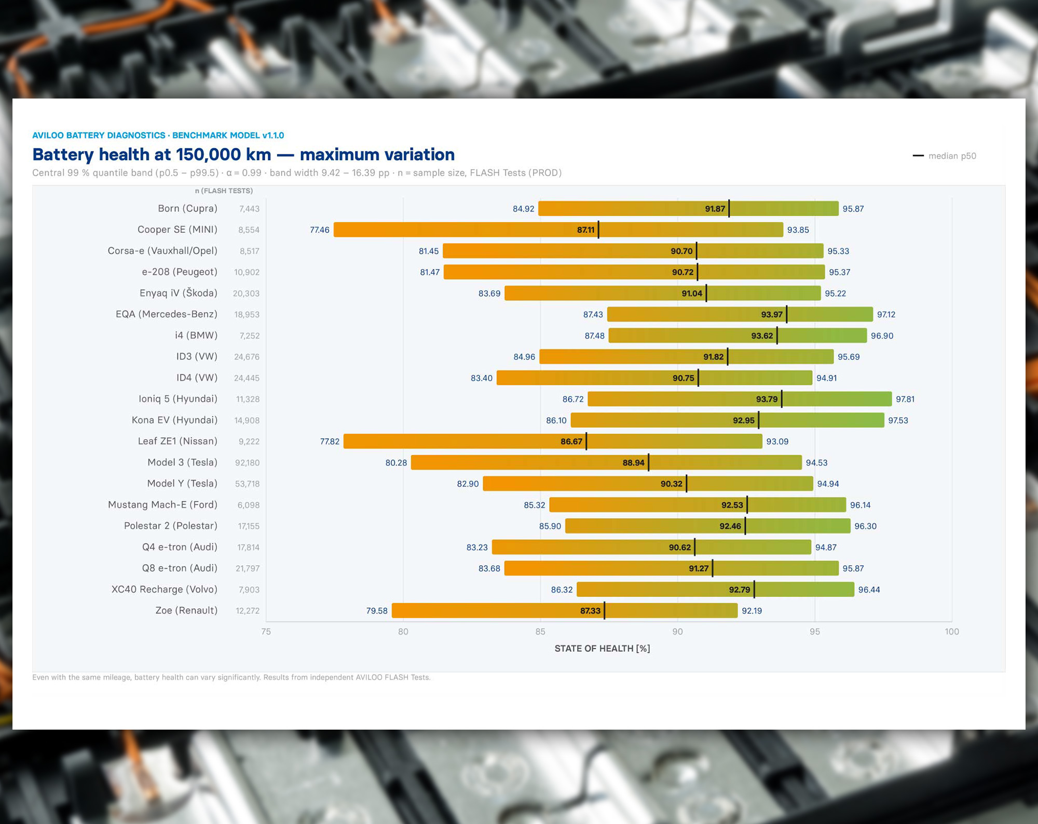Select the Ioniq 5 upper bound value "97.81"
This screenshot has height=824, width=1038.
click(x=905, y=399)
